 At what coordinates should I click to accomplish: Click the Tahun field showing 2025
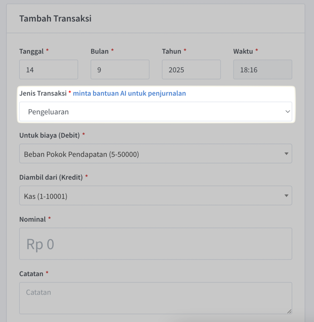[x=191, y=69]
